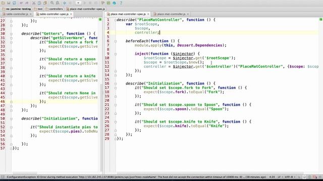Click the $injector parameter on line 9

click(183, 54)
